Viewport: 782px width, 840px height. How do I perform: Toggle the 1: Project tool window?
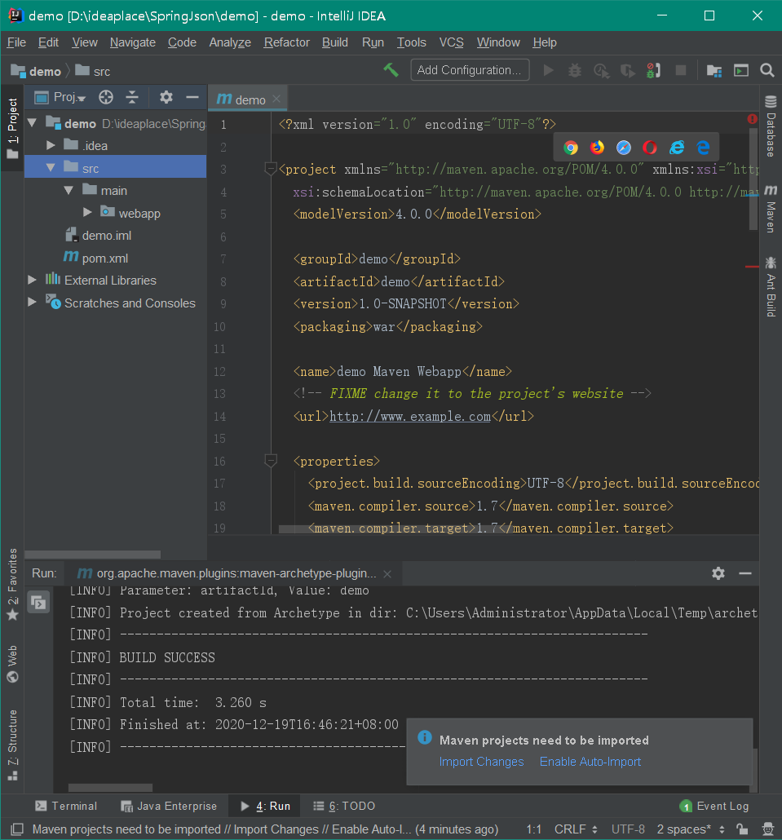pos(12,129)
